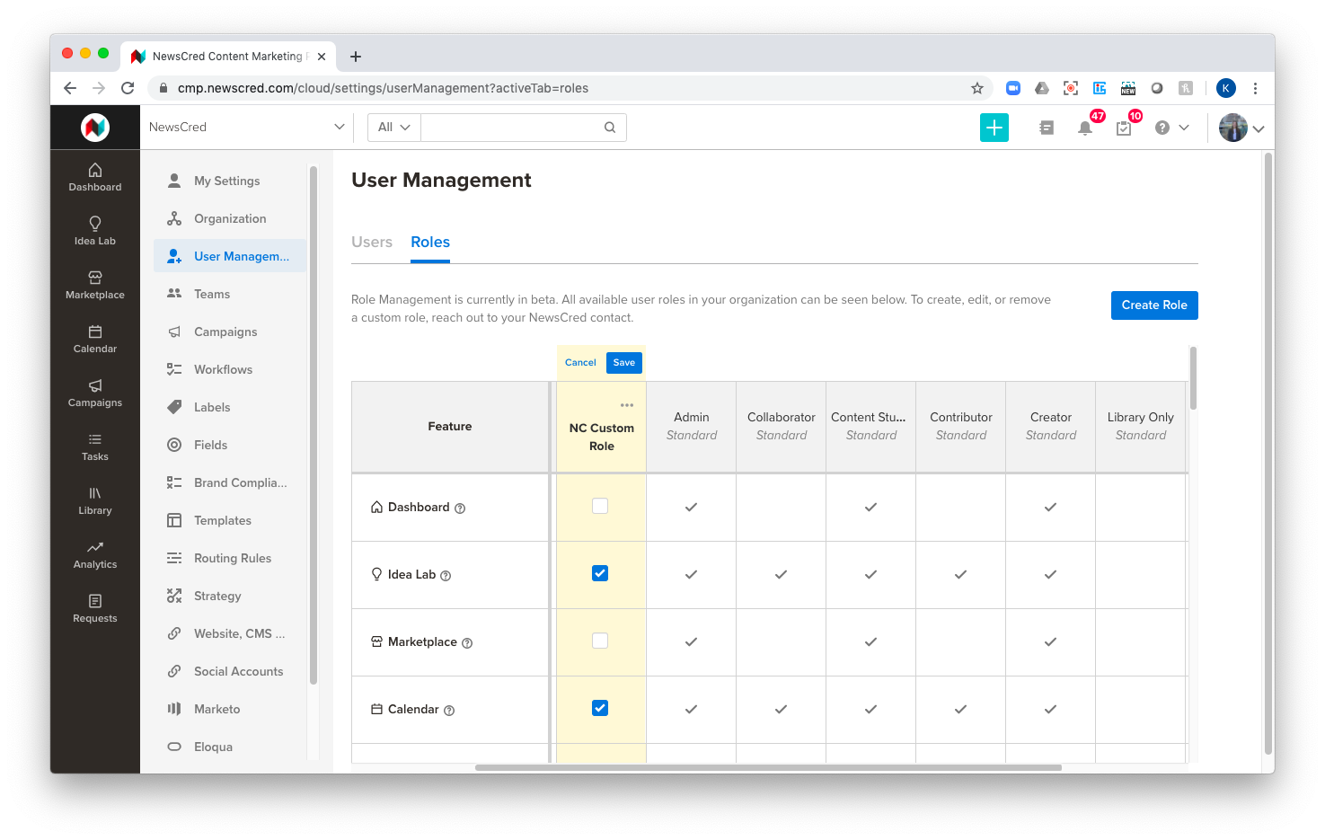Open Social Accounts settings
The image size is (1325, 840).
pos(230,671)
